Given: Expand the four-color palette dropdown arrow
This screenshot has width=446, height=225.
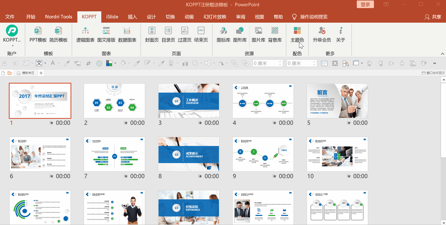Looking at the screenshot, I should (x=115, y=63).
